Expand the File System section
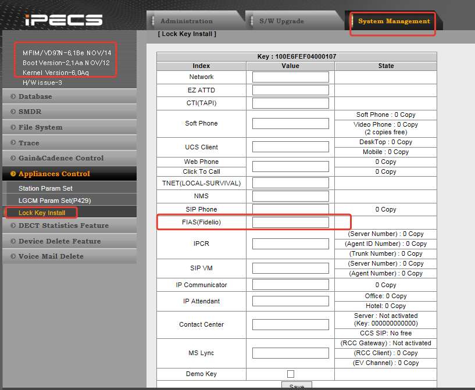Viewport: 475px width, 390px height. (40, 127)
